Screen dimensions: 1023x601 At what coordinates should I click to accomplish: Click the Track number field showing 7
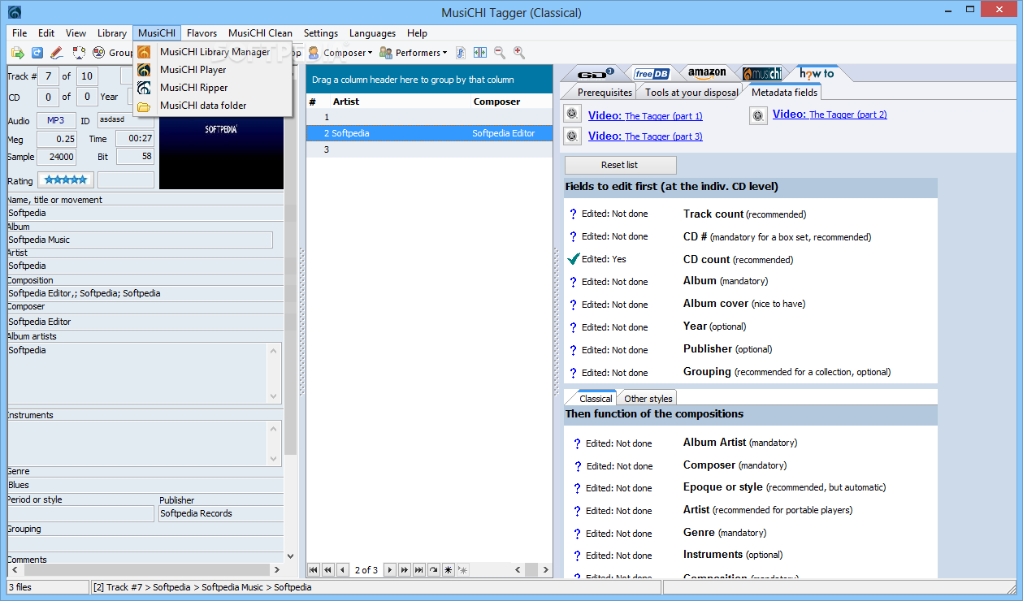click(x=48, y=76)
